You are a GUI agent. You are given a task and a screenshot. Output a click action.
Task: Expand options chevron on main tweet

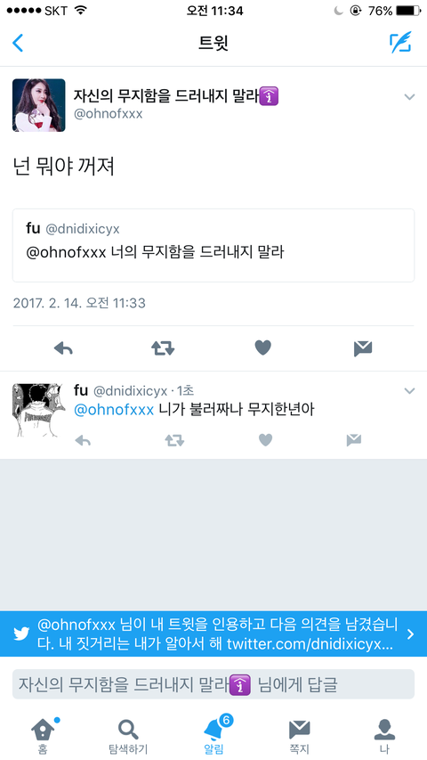(x=409, y=97)
